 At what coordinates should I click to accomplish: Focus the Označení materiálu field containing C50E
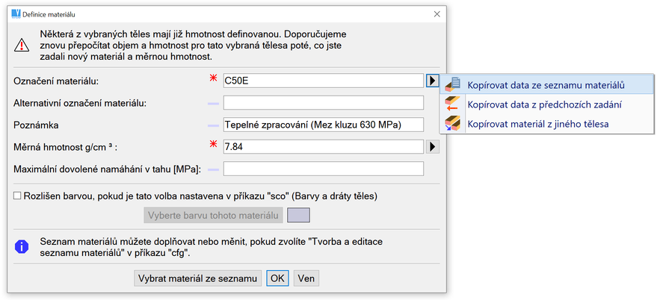click(x=322, y=81)
